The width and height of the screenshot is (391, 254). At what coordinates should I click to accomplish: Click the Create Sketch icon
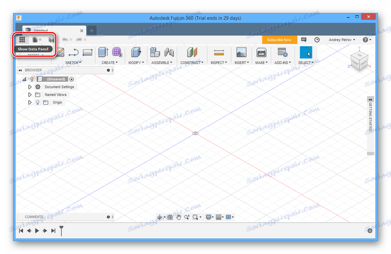[x=61, y=52]
